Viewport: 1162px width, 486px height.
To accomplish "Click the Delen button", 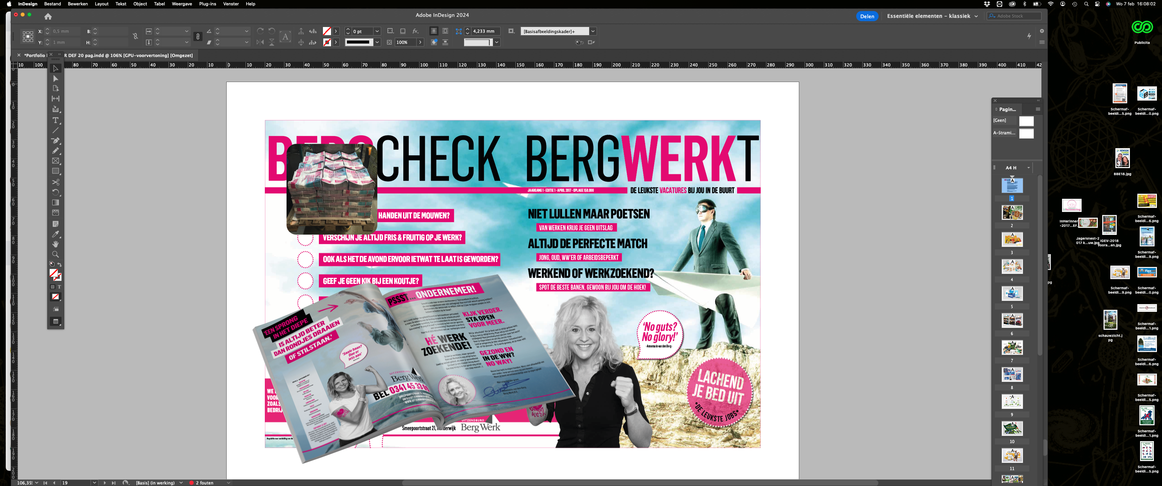I will click(866, 16).
